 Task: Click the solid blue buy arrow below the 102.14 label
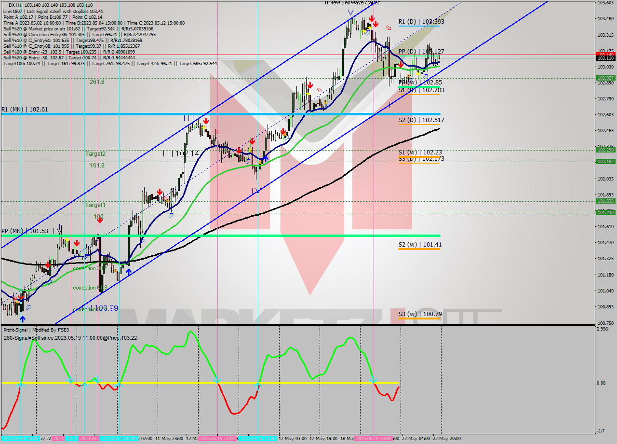(265, 158)
